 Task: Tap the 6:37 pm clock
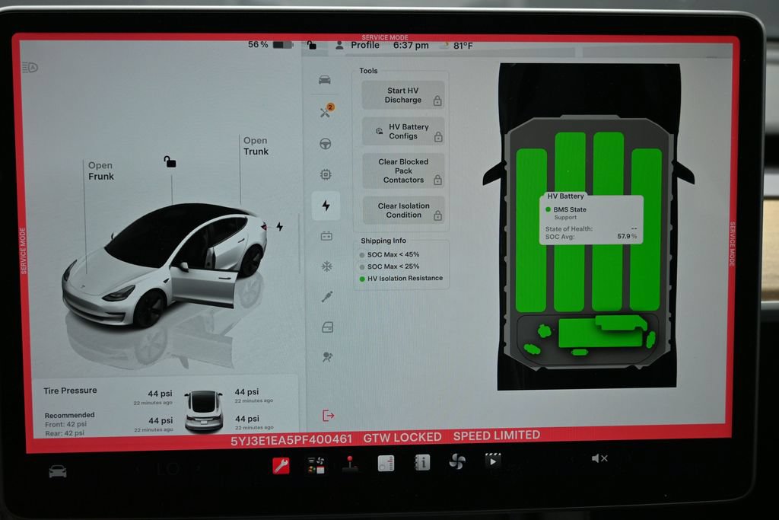click(x=411, y=45)
